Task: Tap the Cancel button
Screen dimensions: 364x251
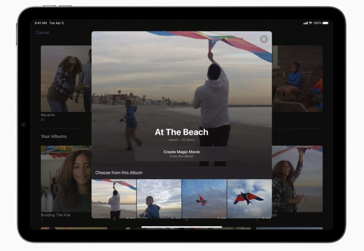Action: 42,32
